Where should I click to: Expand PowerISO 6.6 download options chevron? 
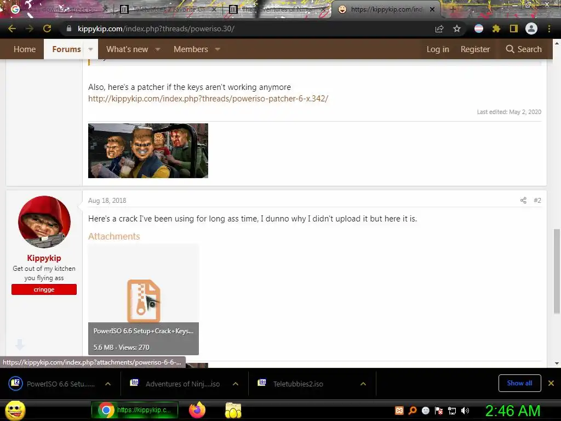click(108, 384)
